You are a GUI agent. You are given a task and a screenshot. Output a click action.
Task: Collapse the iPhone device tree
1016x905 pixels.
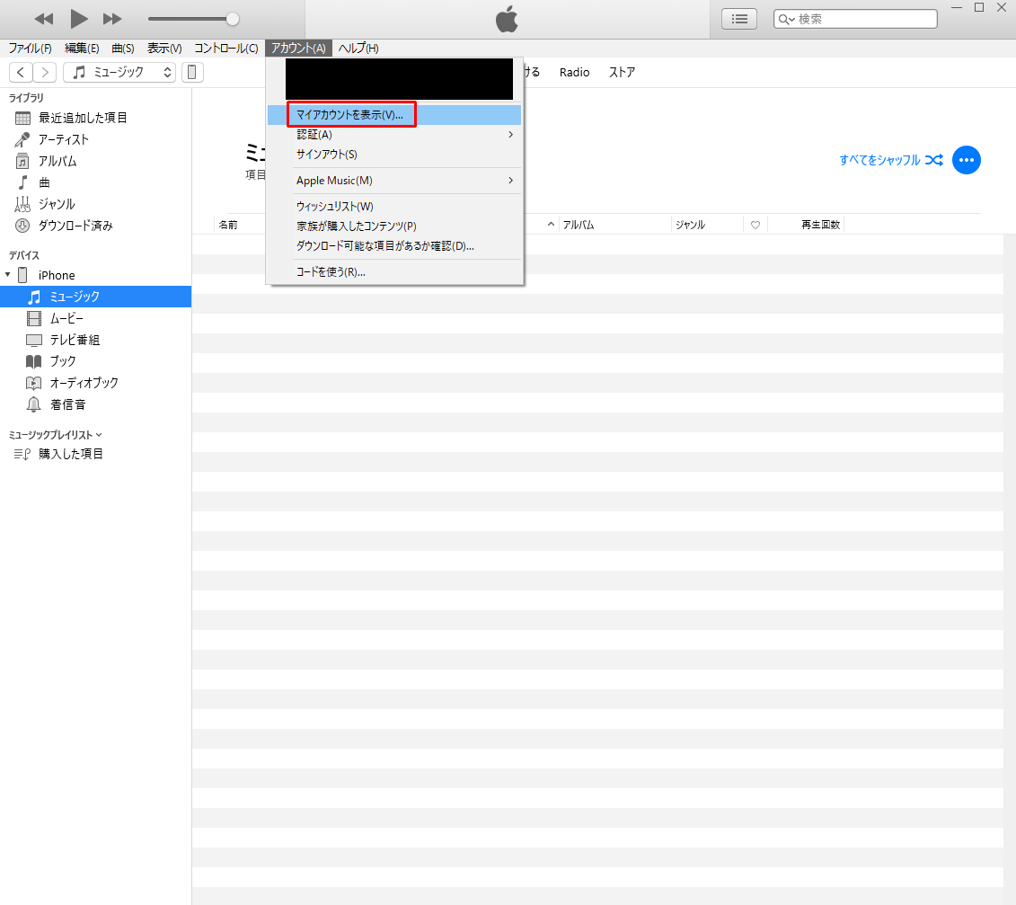7,274
